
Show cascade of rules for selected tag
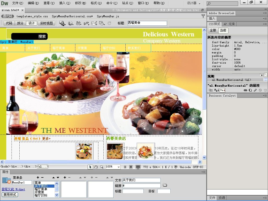pos(265,75)
